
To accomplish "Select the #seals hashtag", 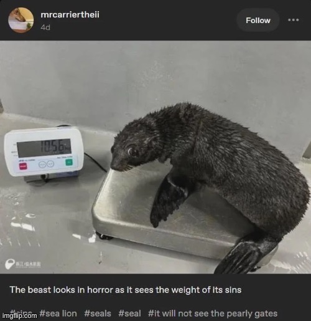I will click(98, 314).
